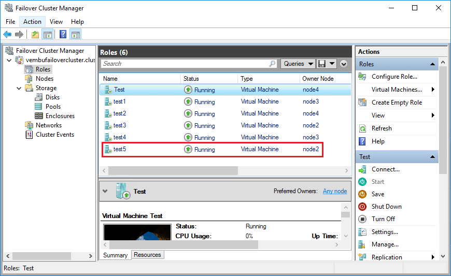Open the View menu in menu bar
451x276 pixels.
pos(56,22)
